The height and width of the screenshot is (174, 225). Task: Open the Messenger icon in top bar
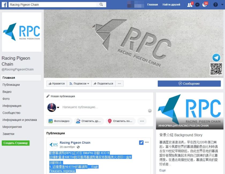197,5
